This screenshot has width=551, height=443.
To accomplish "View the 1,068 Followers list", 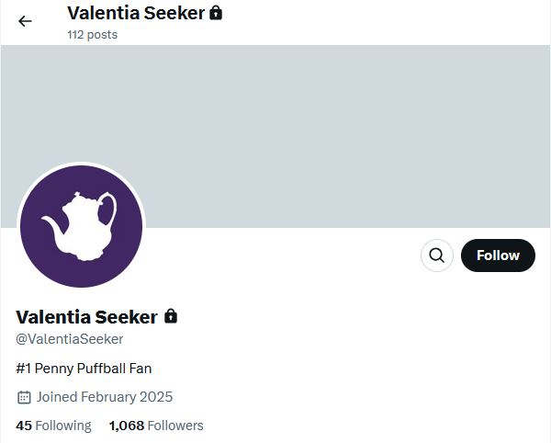I will click(x=156, y=426).
